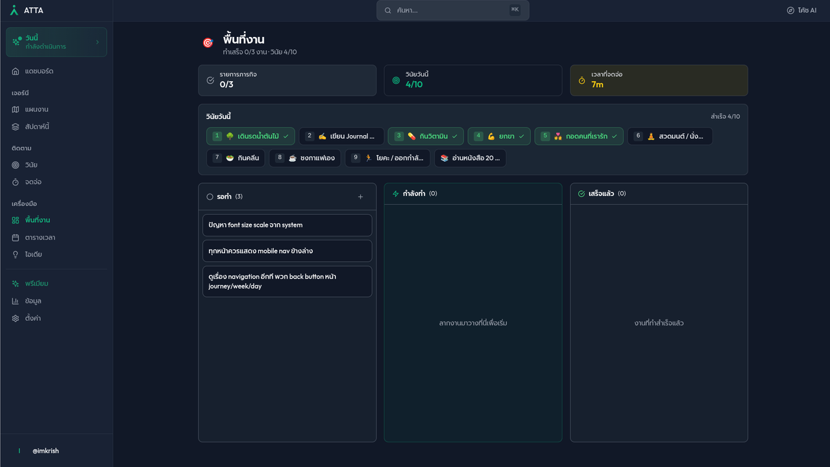Click the target emoji beside พื้นที่งาน title
Screen dimensions: 830x467
coord(208,43)
